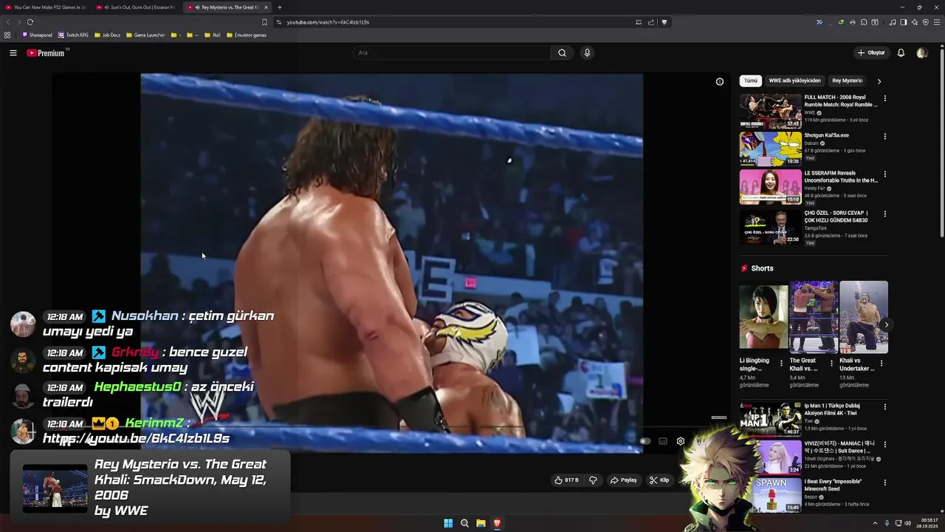Open the YouTube hamburger guide menu
The width and height of the screenshot is (945, 532).
[x=13, y=52]
